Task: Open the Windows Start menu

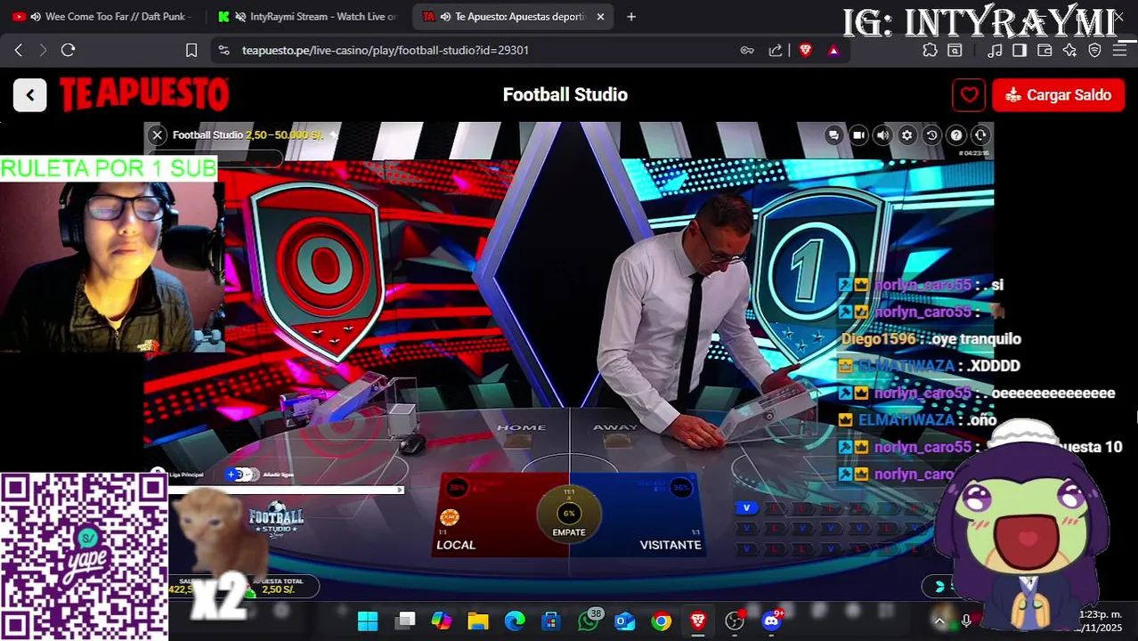Action: [x=368, y=621]
